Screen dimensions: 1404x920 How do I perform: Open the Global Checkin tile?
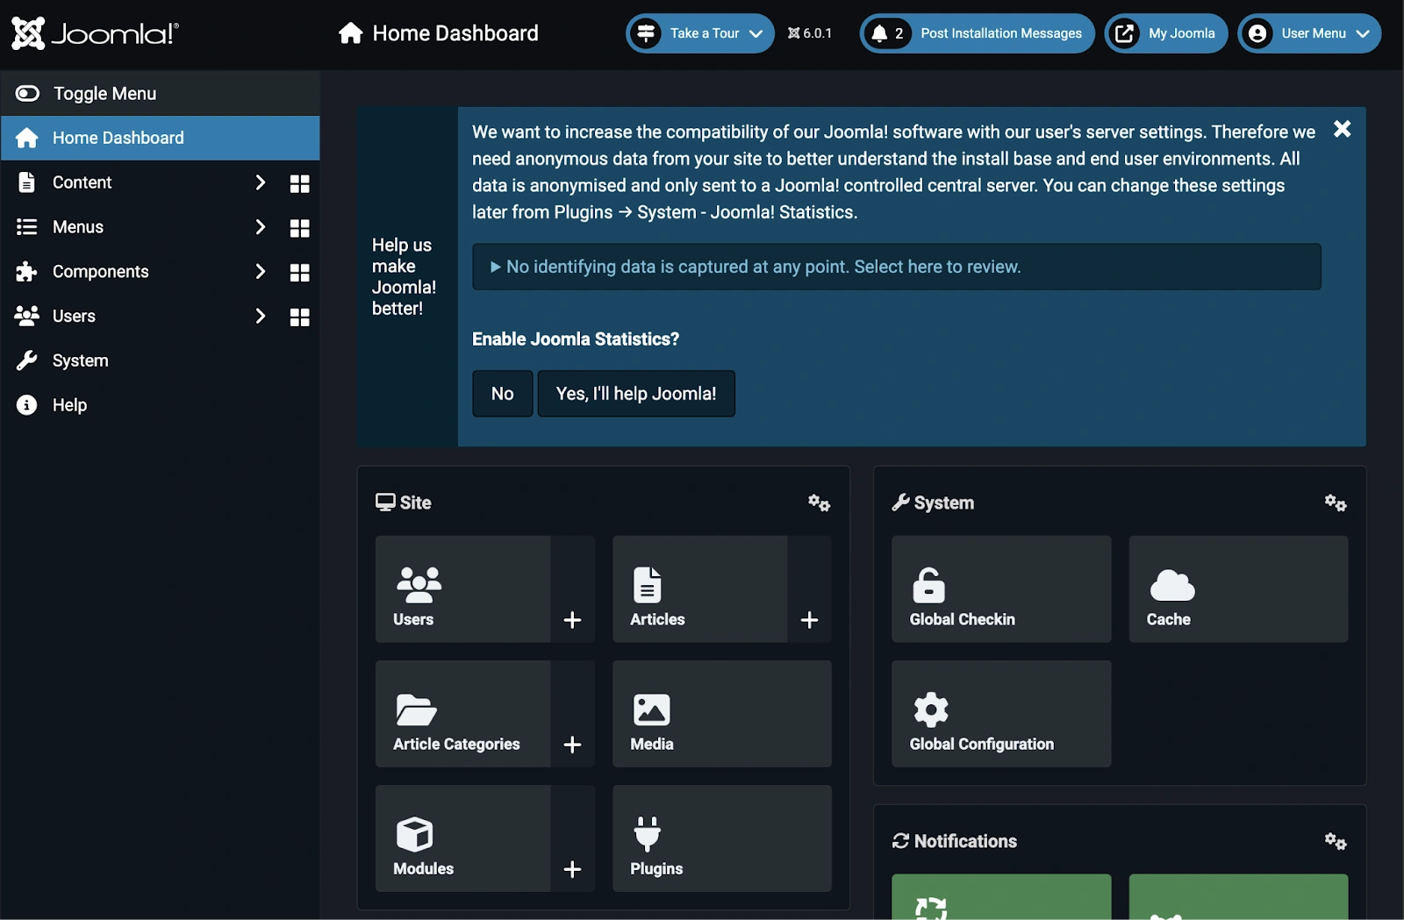click(1000, 589)
